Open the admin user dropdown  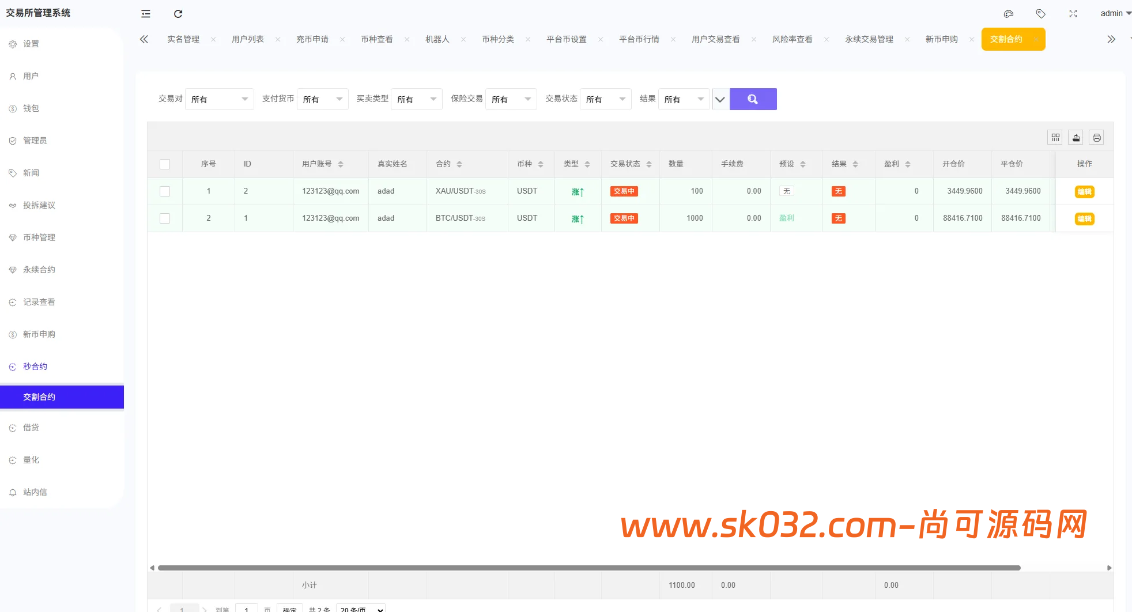click(x=1115, y=13)
